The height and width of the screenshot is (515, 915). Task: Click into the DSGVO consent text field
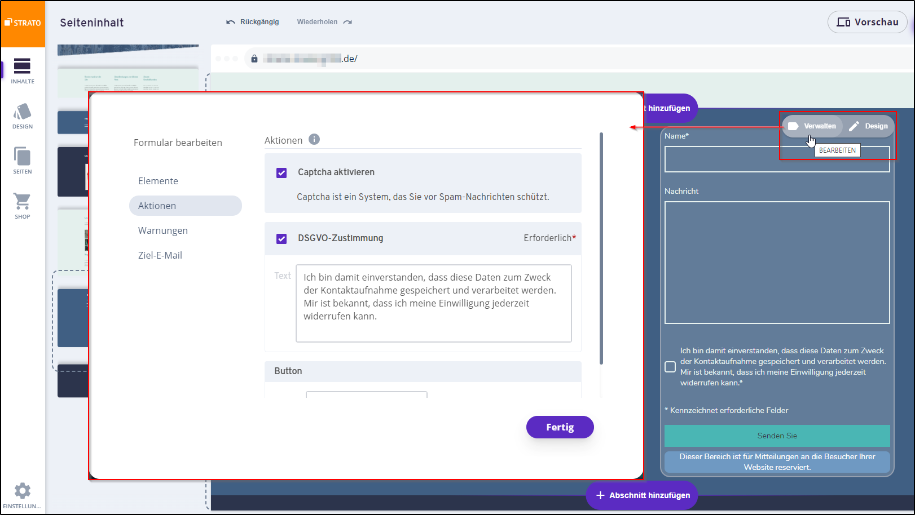pyautogui.click(x=433, y=303)
